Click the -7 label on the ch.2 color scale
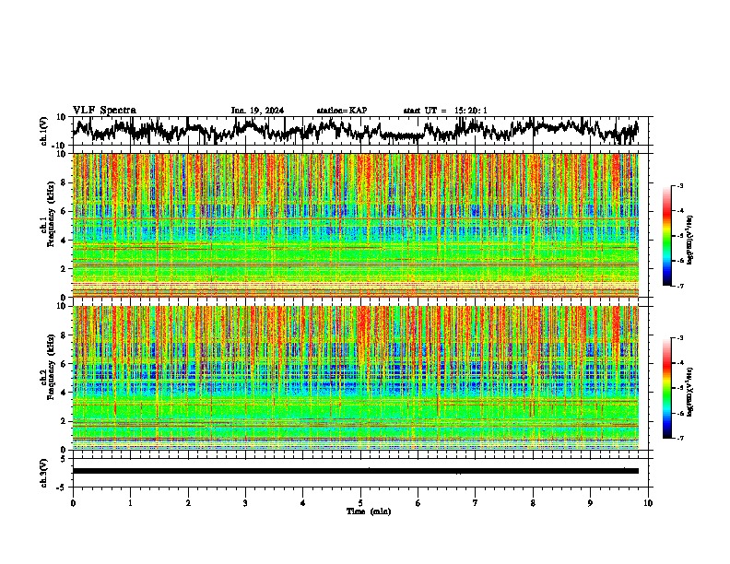 (680, 438)
